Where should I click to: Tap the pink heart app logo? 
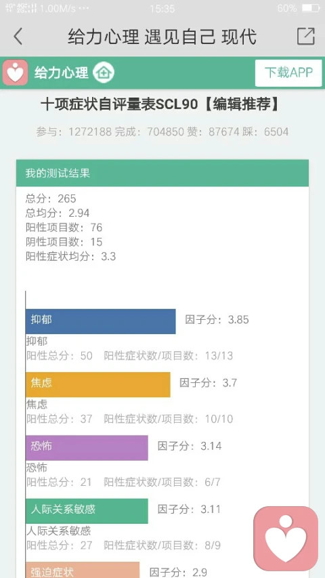(x=15, y=73)
